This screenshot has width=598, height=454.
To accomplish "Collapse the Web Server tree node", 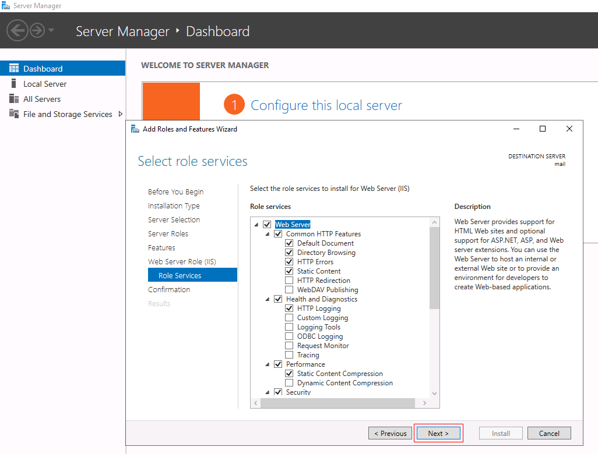I will click(256, 225).
